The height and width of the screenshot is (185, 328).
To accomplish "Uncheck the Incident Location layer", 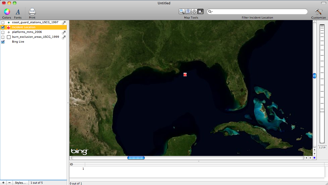I will (x=3, y=27).
